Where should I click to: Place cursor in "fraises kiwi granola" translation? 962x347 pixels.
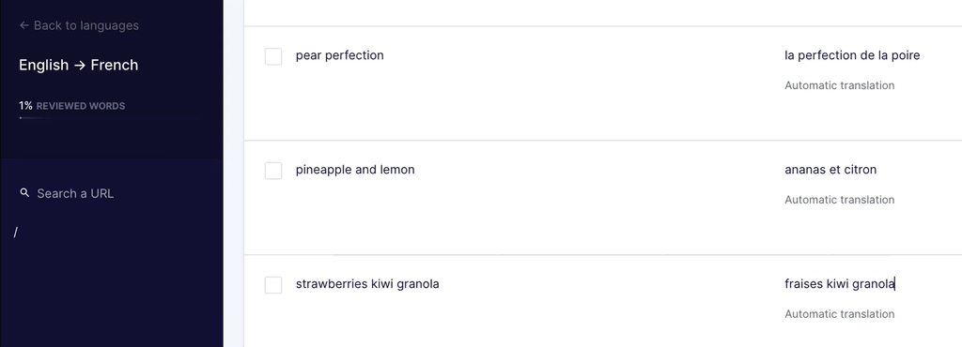[840, 284]
